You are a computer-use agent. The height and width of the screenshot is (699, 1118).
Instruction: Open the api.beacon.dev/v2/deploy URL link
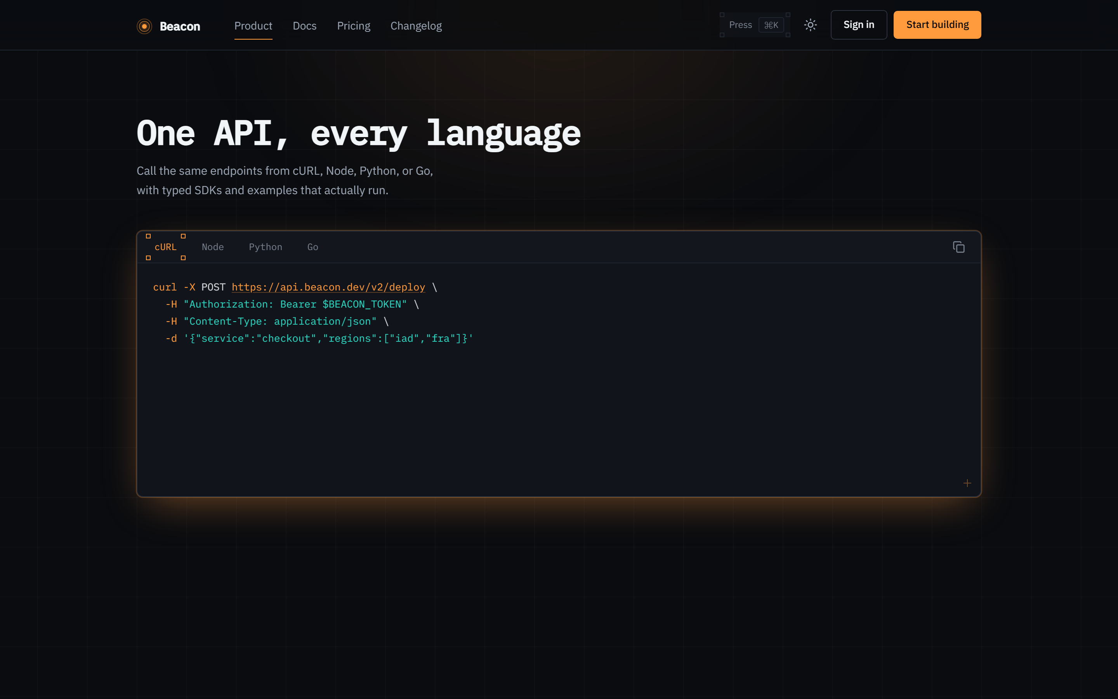(328, 287)
